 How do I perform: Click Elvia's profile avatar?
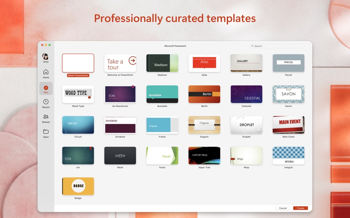click(46, 56)
